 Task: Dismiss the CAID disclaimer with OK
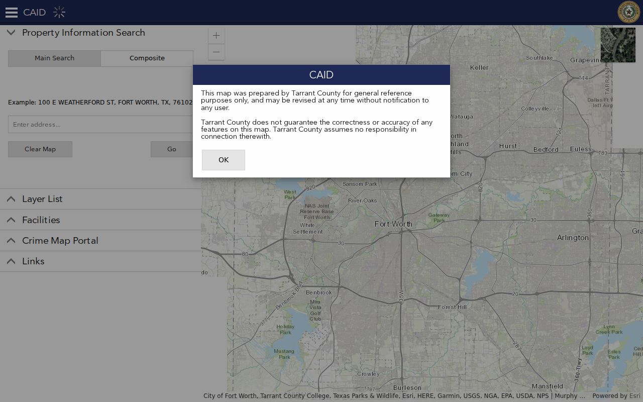(x=224, y=160)
